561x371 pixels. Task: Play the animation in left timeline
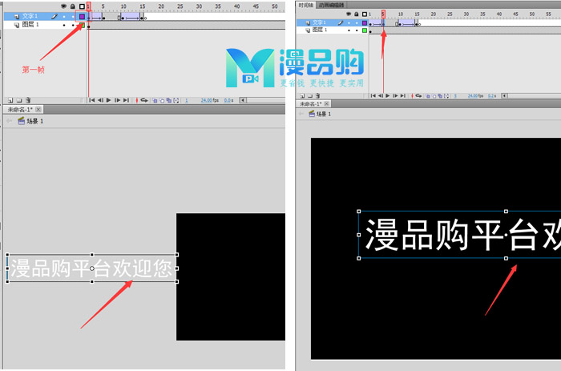click(108, 100)
